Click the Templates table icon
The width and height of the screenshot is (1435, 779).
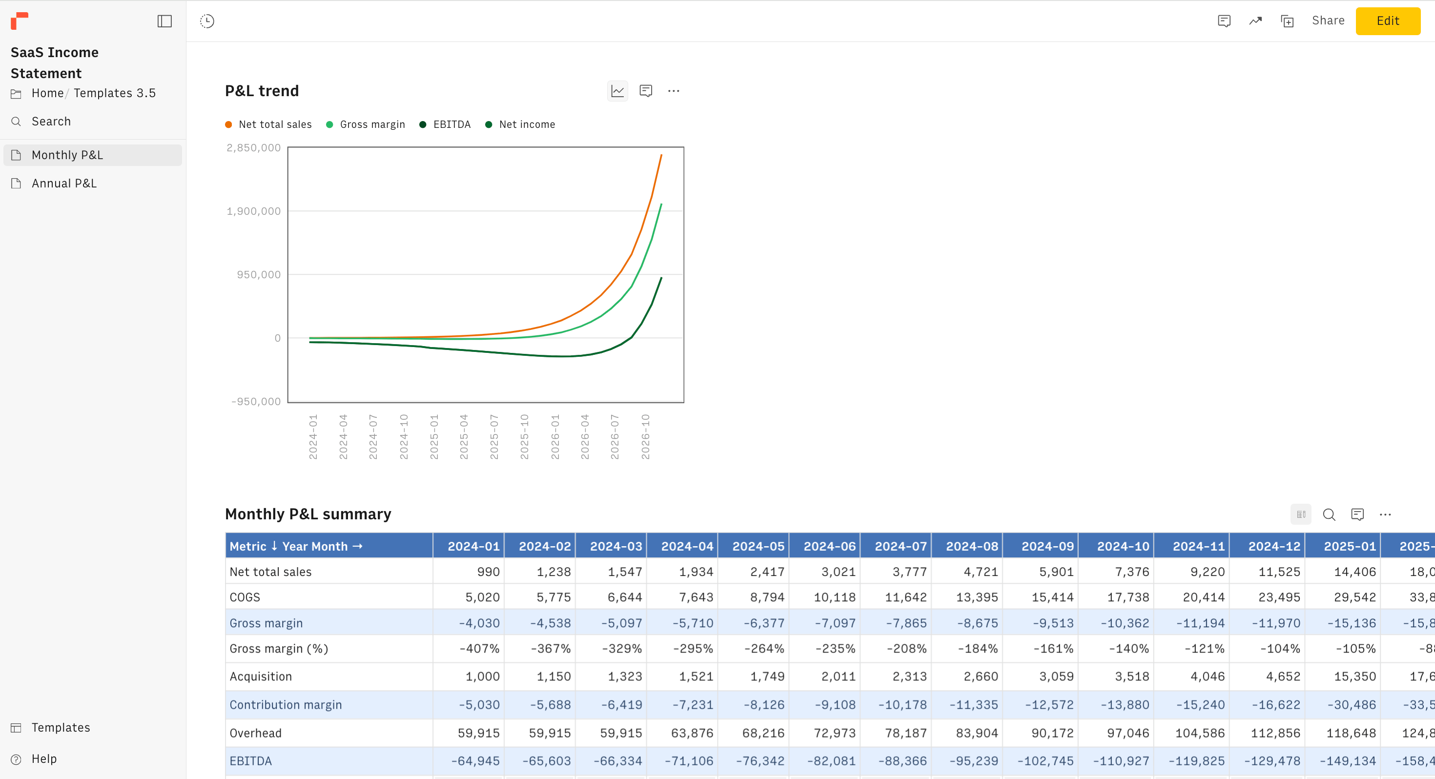16,728
